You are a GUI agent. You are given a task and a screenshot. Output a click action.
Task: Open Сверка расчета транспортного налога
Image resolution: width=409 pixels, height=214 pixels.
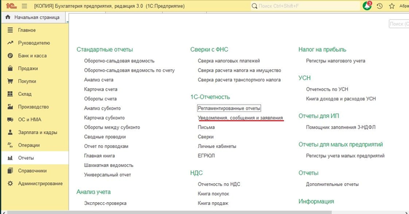[x=239, y=80]
